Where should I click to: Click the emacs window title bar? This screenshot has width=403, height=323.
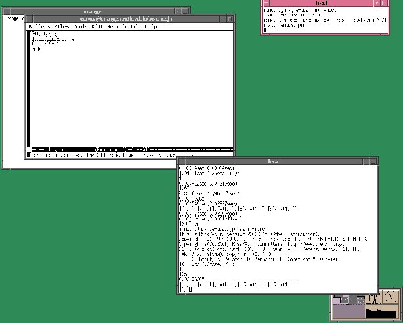[126, 19]
